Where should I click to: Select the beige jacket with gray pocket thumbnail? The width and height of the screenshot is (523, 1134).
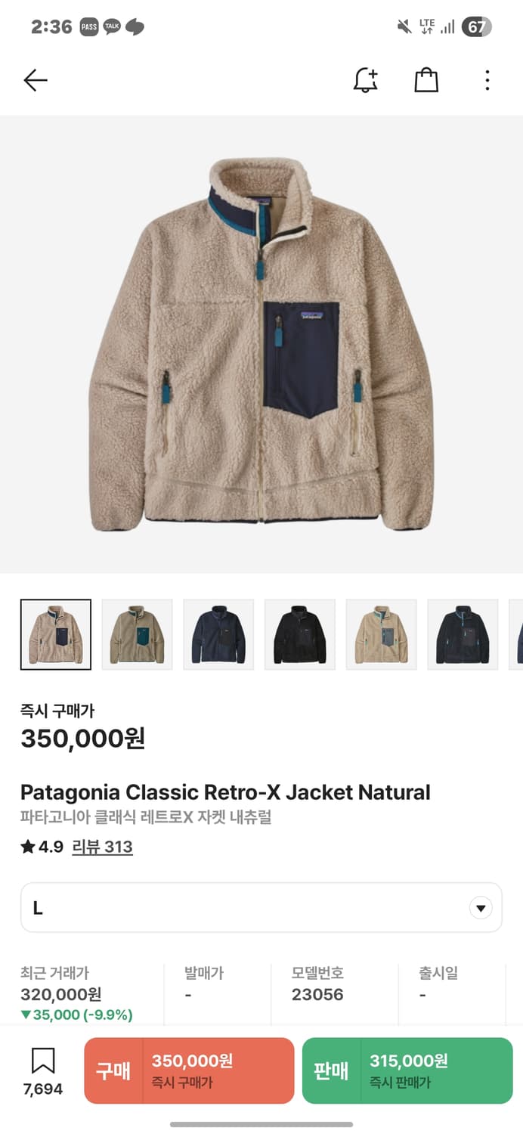coord(382,634)
